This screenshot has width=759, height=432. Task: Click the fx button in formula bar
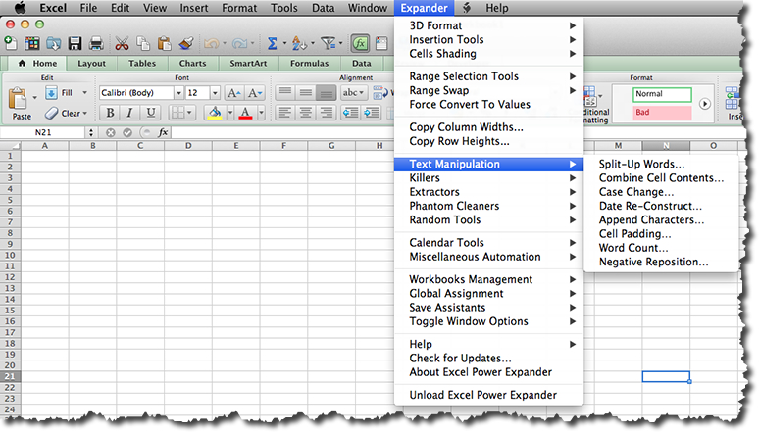pos(163,132)
